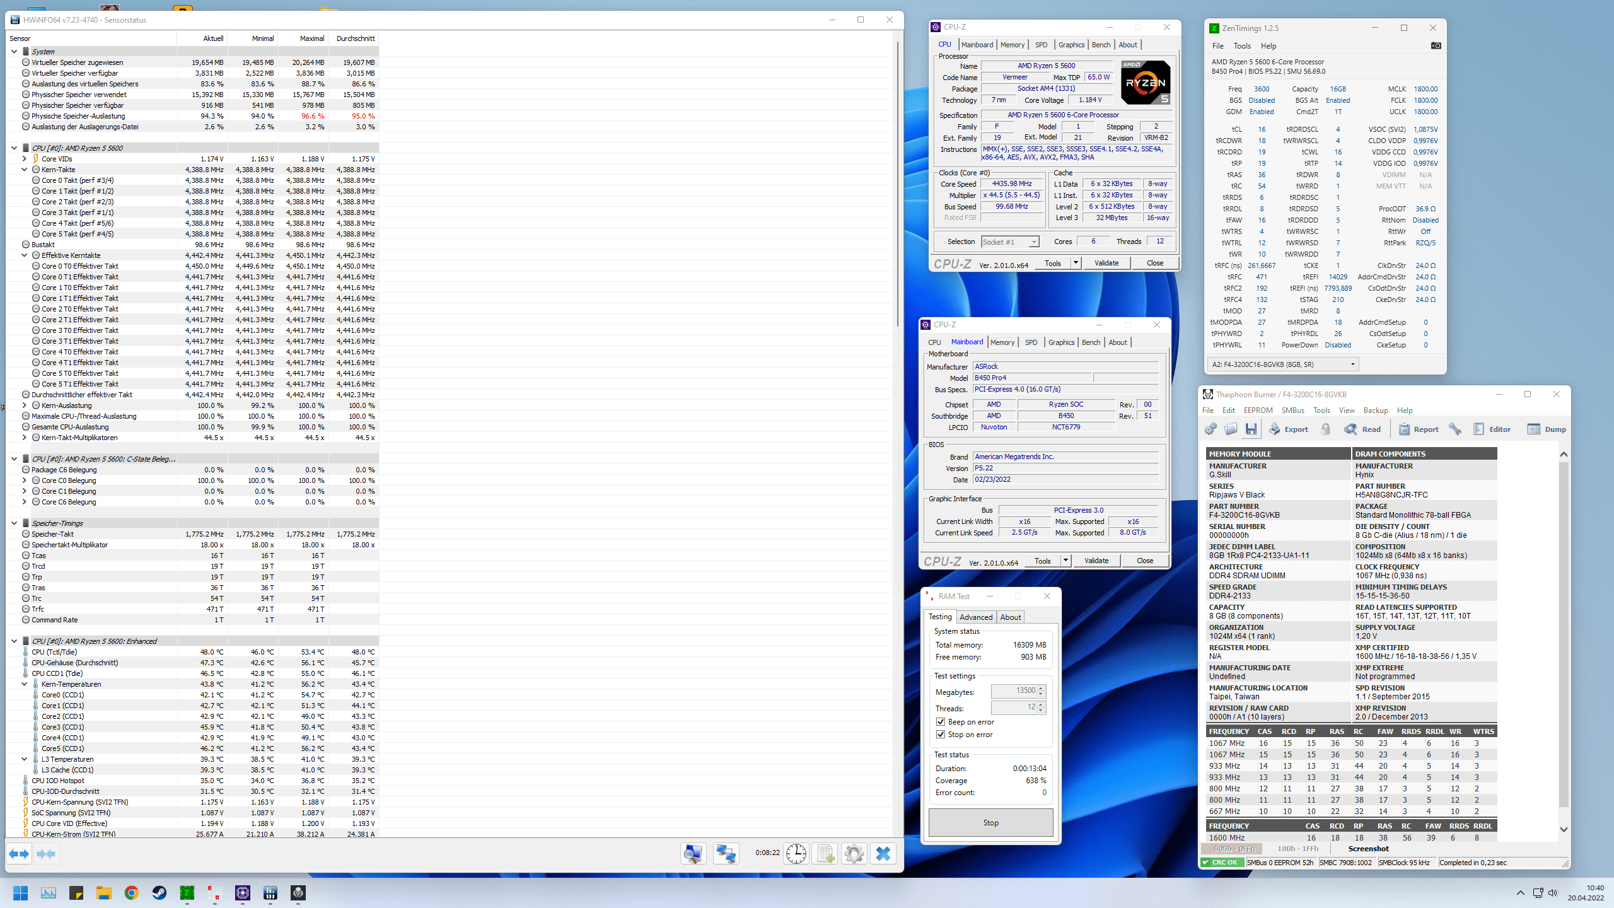The height and width of the screenshot is (908, 1614).
Task: Open Steam from the taskbar
Action: [159, 893]
